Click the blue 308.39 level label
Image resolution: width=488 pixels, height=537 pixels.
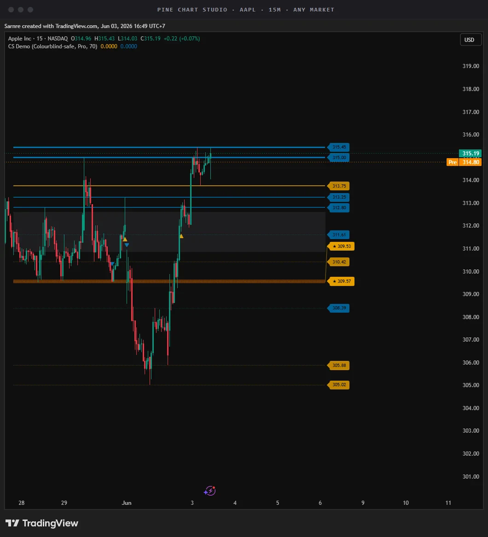point(338,308)
